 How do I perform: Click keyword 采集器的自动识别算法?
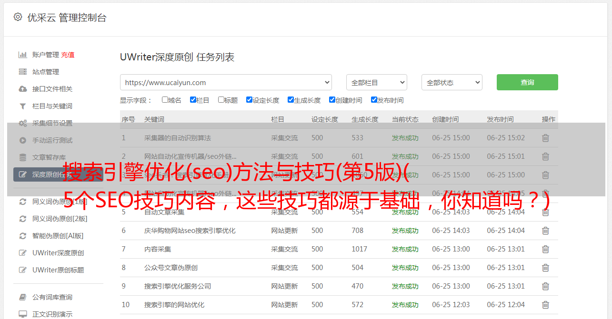coord(178,138)
